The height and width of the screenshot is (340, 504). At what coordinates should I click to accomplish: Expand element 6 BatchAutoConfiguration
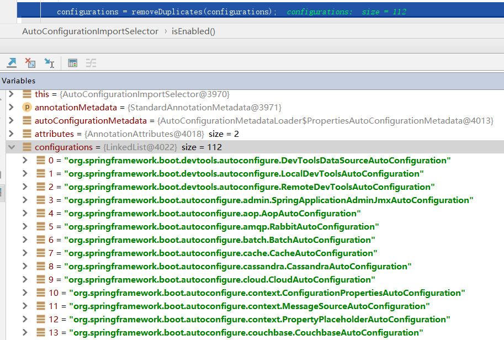(x=25, y=240)
